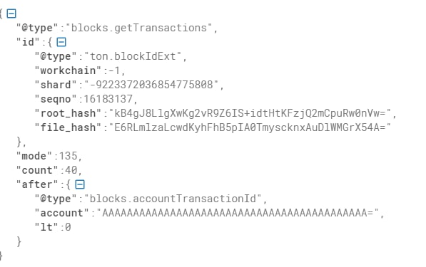
Task: Click the "blocks.accountTransactionId" value
Action: click(173, 199)
